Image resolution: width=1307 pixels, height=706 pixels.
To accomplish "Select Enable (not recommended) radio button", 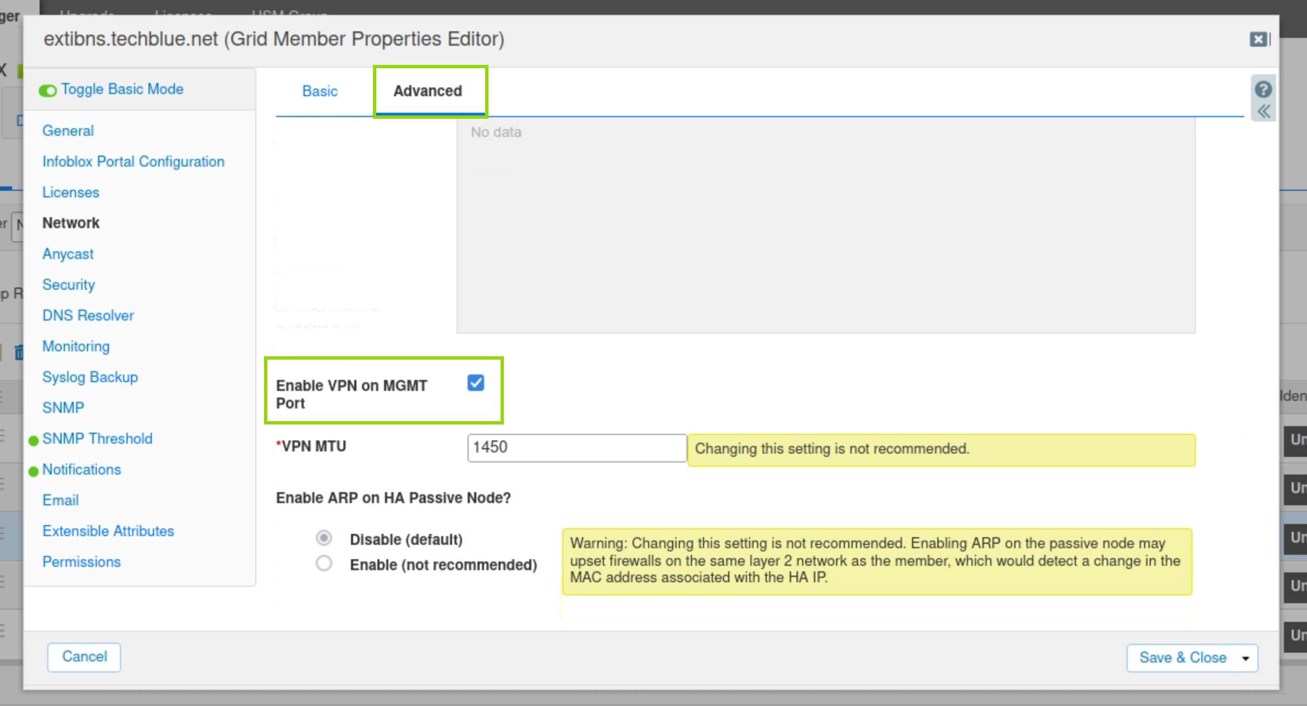I will (324, 564).
